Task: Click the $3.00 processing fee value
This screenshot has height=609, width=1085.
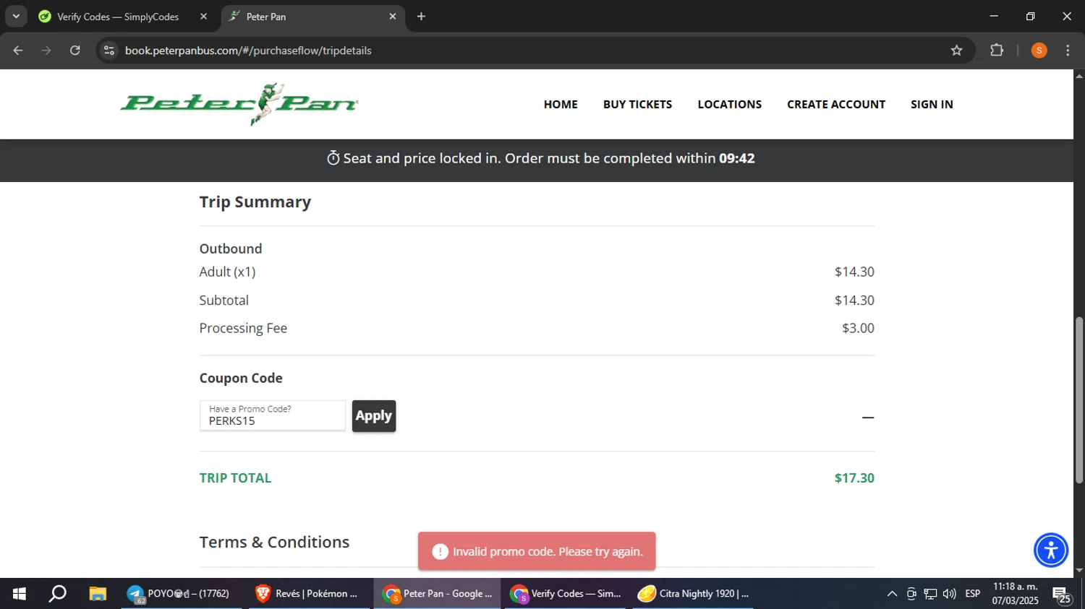Action: click(858, 328)
